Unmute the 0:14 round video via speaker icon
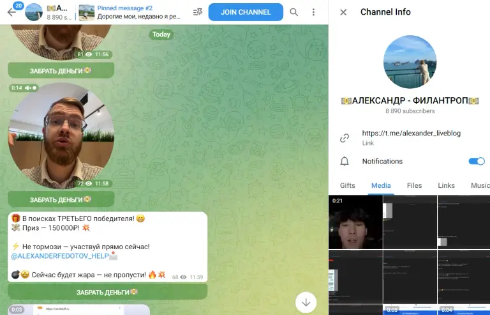 coord(28,88)
